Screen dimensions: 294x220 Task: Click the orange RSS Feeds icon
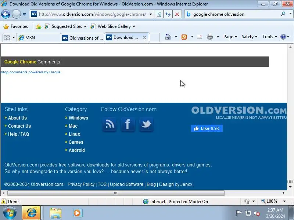pos(184,37)
